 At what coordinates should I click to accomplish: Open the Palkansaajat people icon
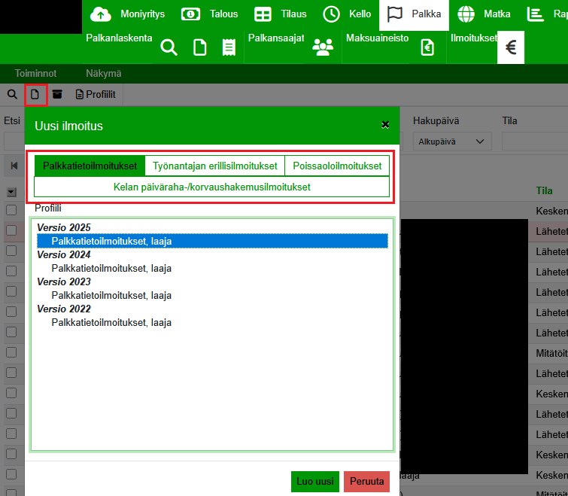[x=323, y=48]
